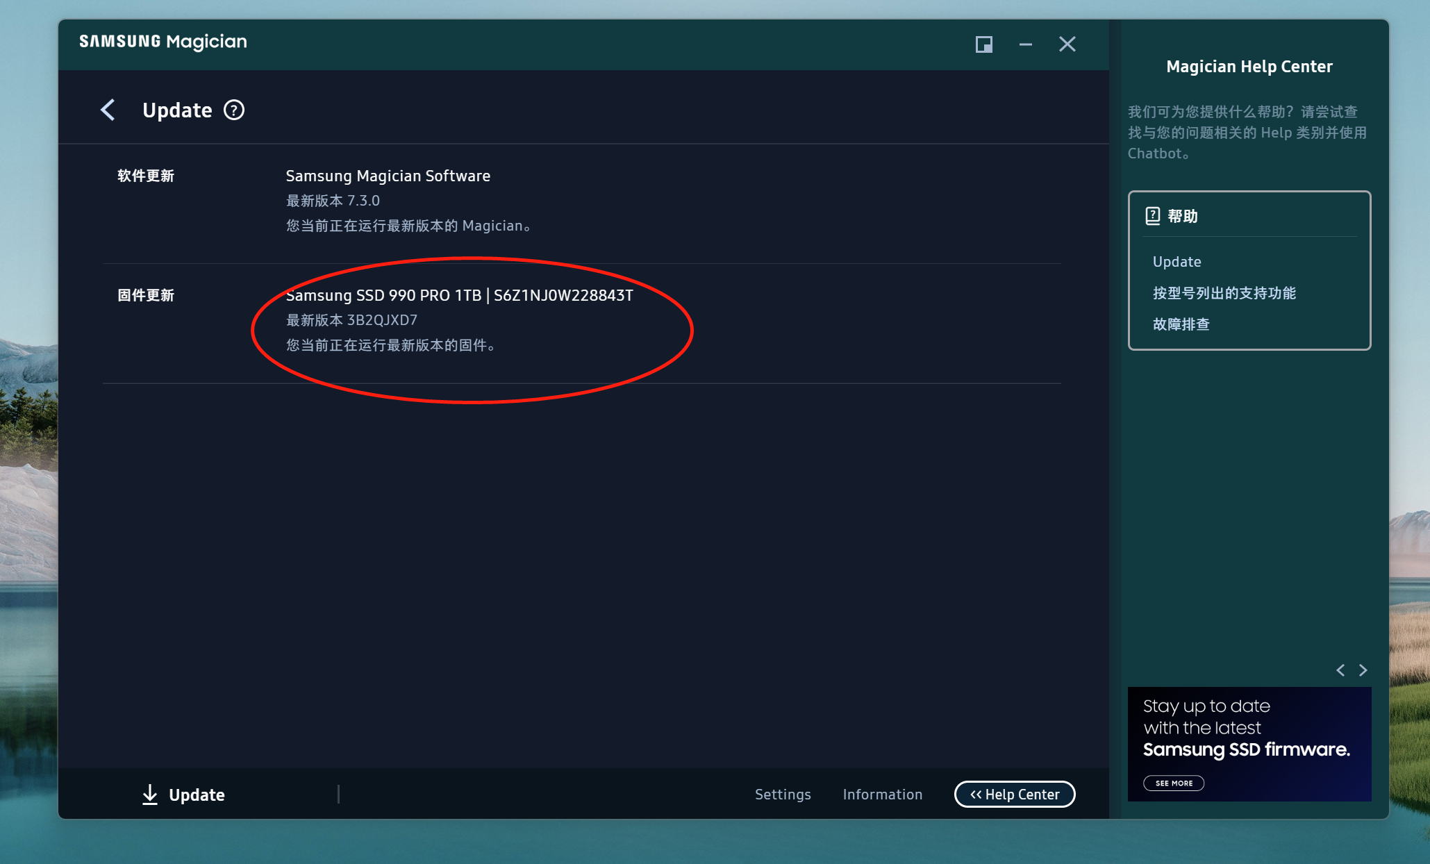Image resolution: width=1430 pixels, height=864 pixels.
Task: Open the 故障排查 troubleshooting link
Action: [1181, 324]
